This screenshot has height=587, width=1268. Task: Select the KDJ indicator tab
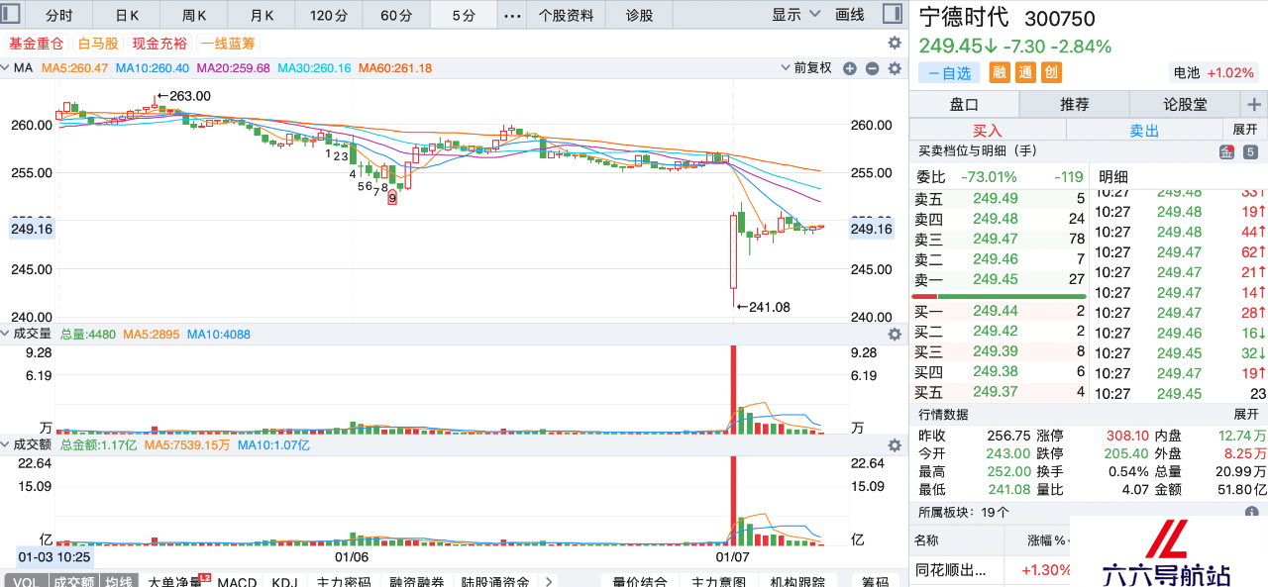pyautogui.click(x=284, y=581)
